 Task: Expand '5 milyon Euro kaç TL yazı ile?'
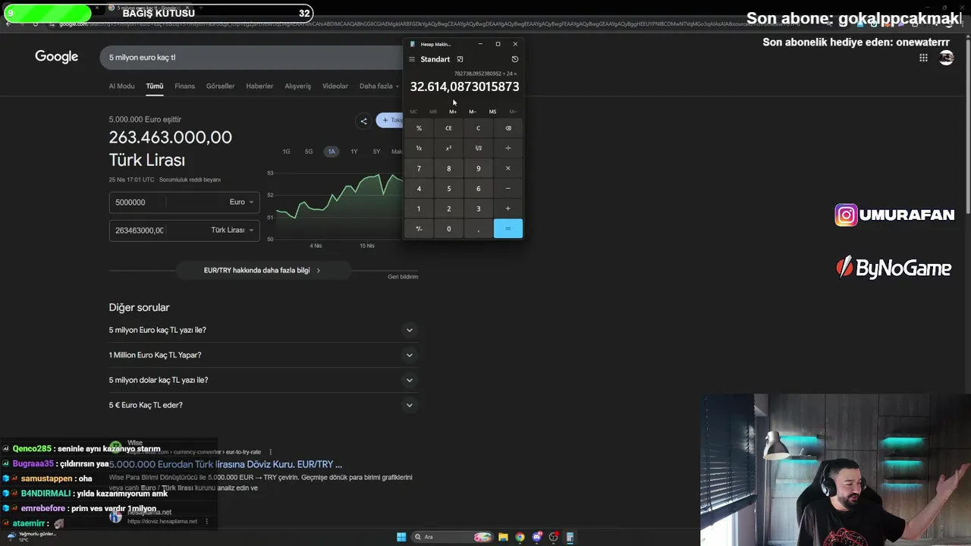263,330
